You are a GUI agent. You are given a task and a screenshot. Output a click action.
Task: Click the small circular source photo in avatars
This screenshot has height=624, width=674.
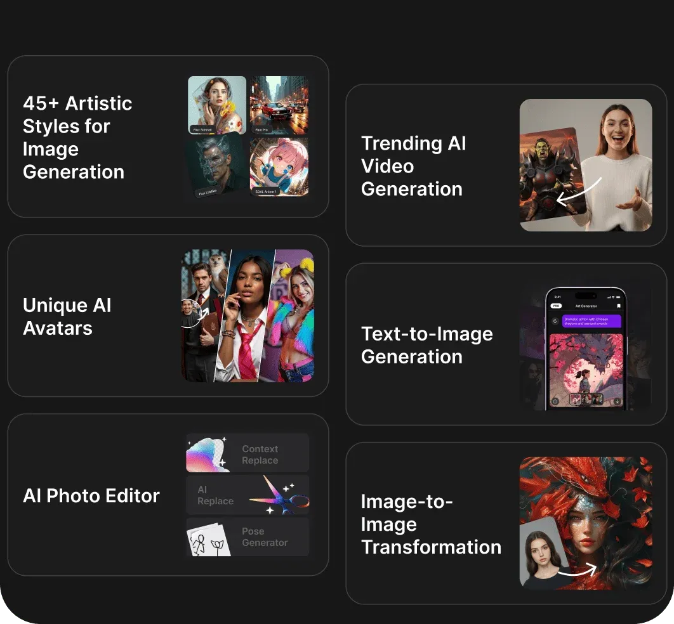pos(190,313)
